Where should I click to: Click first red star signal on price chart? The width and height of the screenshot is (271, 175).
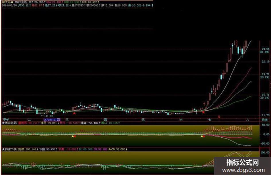74,113
